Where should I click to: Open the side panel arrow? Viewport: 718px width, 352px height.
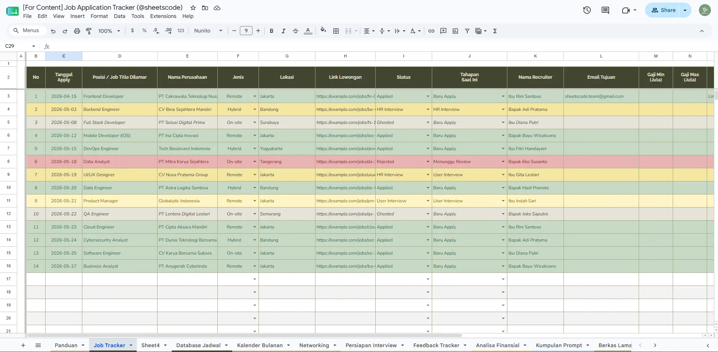(708, 345)
